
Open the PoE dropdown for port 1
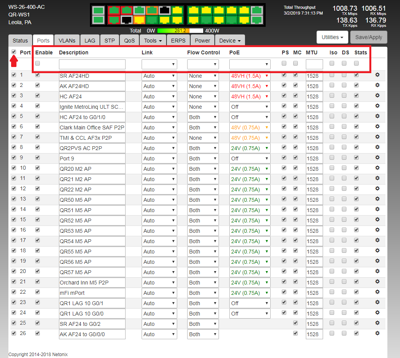pos(250,76)
